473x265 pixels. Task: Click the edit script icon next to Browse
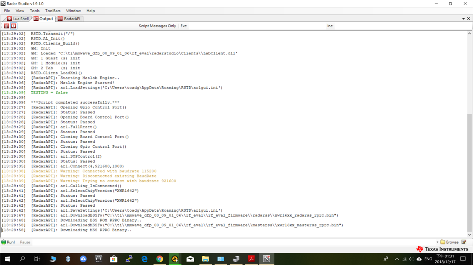pos(464,242)
